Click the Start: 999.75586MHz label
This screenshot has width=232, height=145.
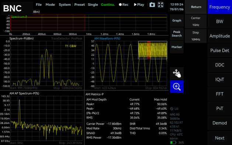23,88
